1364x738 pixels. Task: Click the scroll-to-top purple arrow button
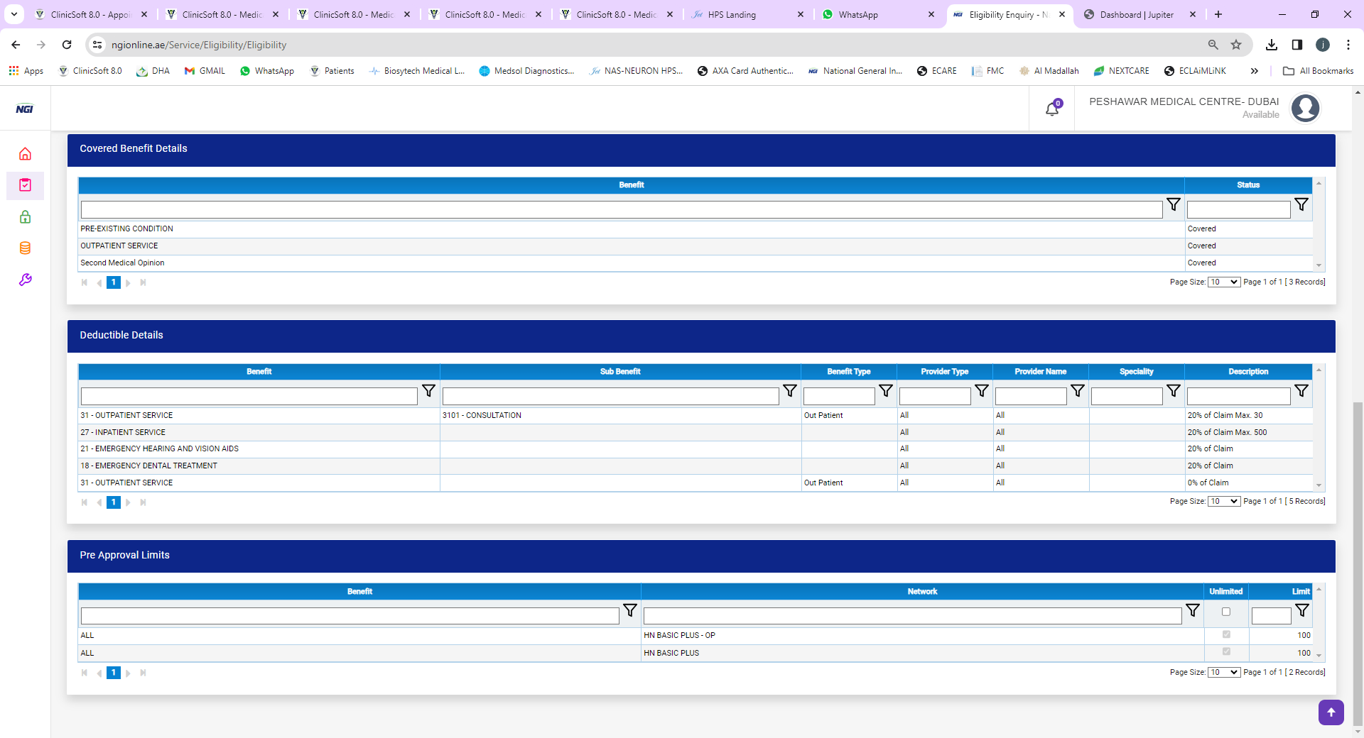[x=1331, y=712]
